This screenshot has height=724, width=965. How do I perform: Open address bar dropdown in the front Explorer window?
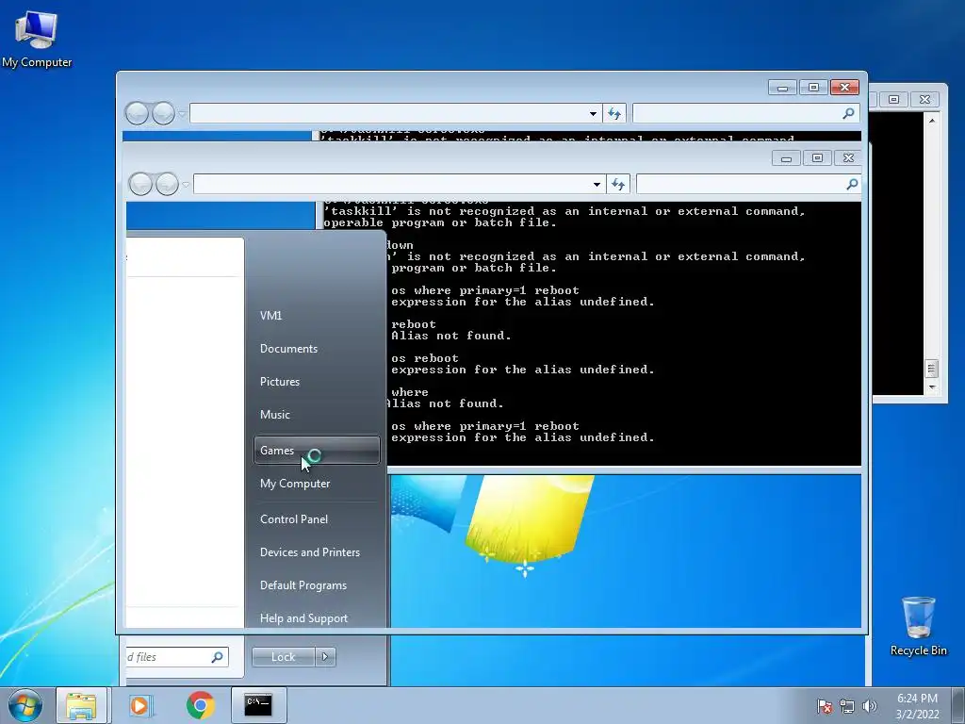click(x=597, y=184)
